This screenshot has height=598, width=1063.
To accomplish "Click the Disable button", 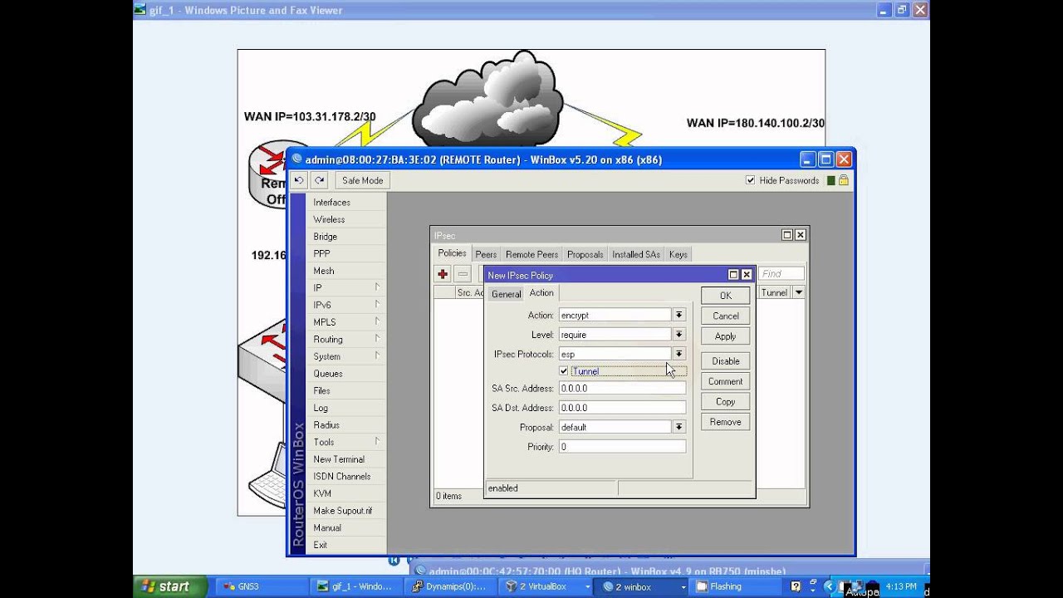I will (725, 360).
